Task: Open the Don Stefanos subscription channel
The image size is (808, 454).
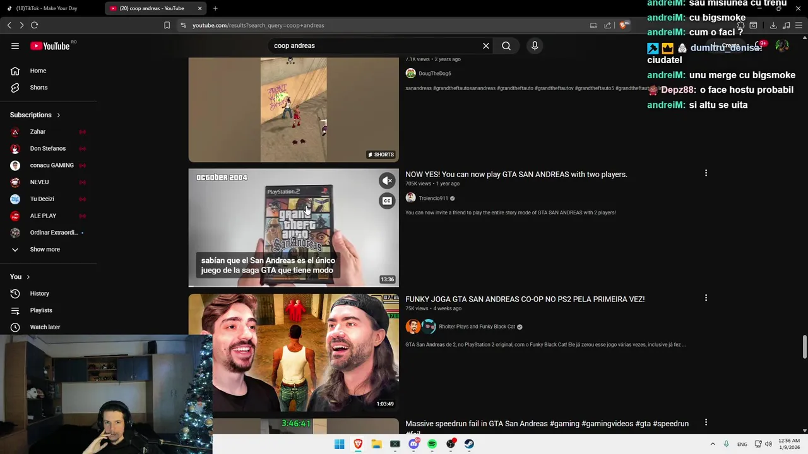Action: pos(49,148)
